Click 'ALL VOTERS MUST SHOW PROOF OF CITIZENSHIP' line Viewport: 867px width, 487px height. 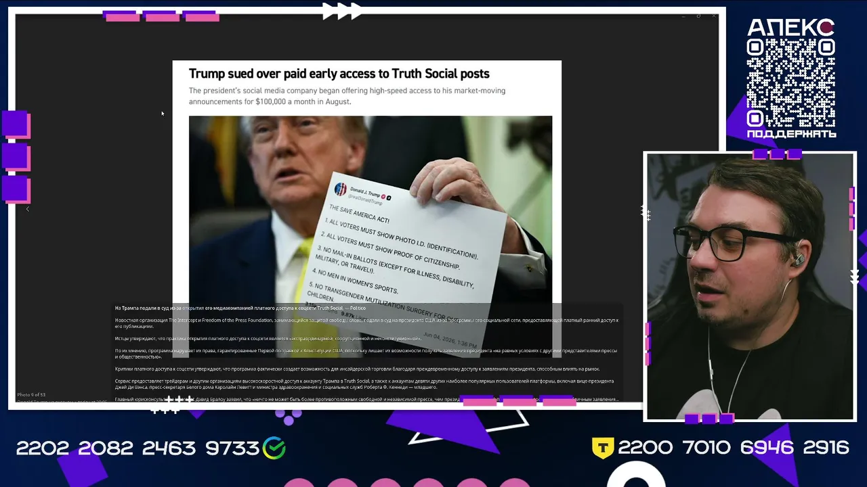(389, 250)
